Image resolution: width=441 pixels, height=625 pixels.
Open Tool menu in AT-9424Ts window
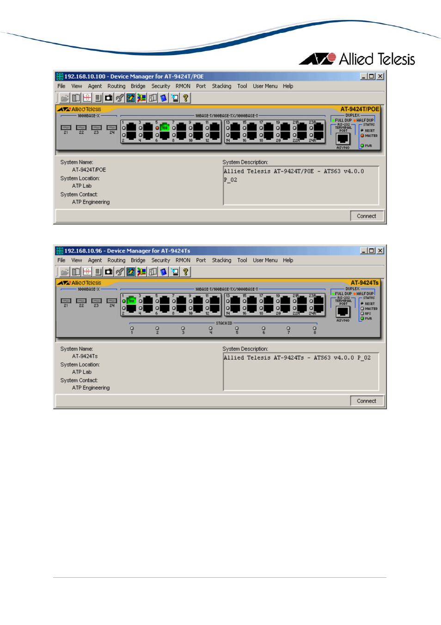click(x=242, y=260)
